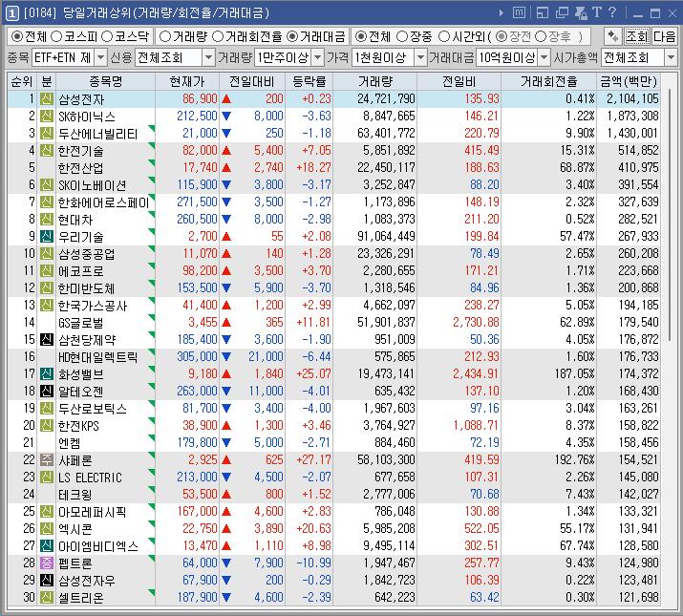The width and height of the screenshot is (683, 616).
Task: Sort by the 현재가 column header
Action: (x=187, y=81)
